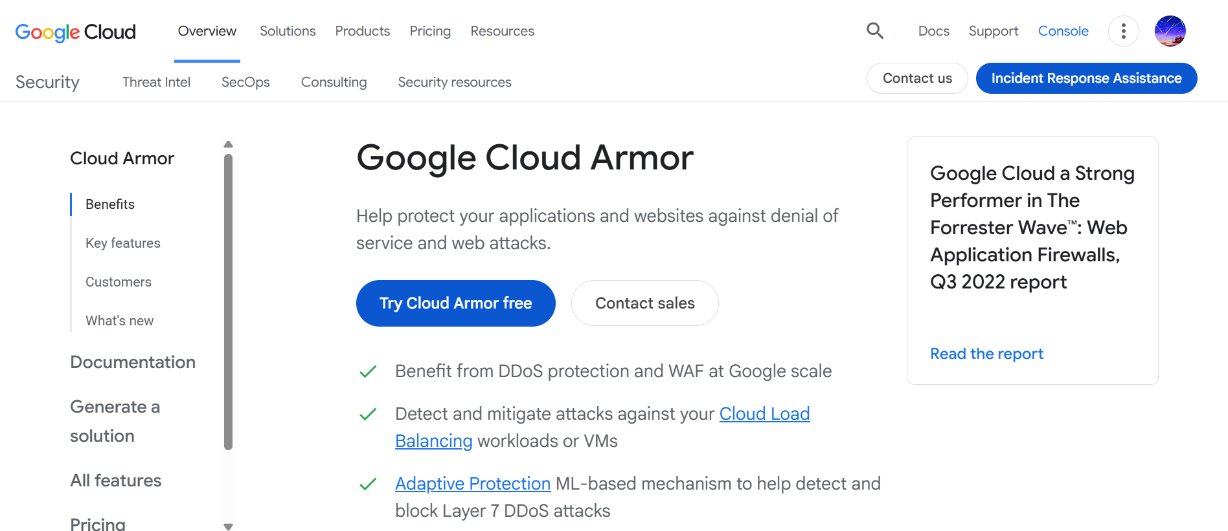Click the sidebar scroll down arrow
The width and height of the screenshot is (1228, 531).
(228, 526)
